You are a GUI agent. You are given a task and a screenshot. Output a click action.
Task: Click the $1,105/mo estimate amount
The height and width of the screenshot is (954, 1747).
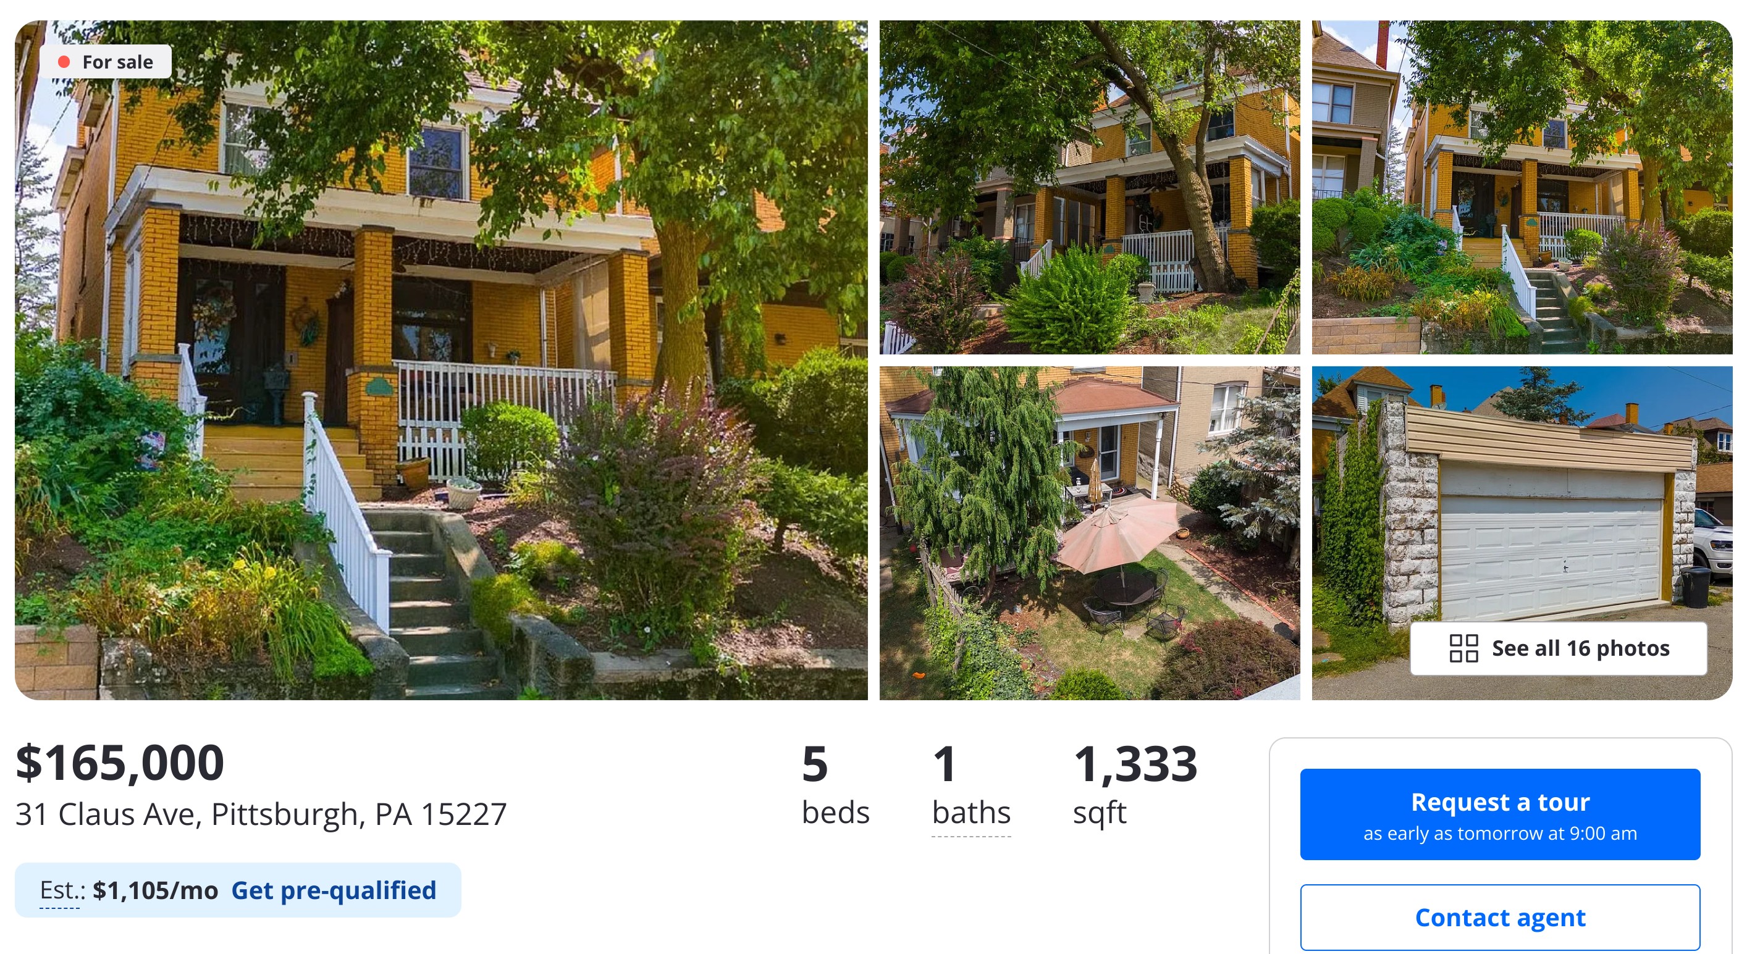tap(155, 890)
